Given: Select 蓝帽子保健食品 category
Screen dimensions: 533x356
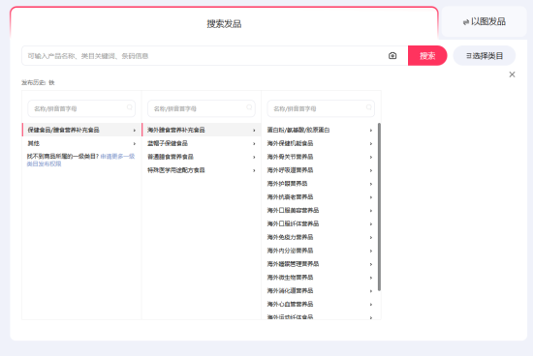Looking at the screenshot, I should coord(202,143).
